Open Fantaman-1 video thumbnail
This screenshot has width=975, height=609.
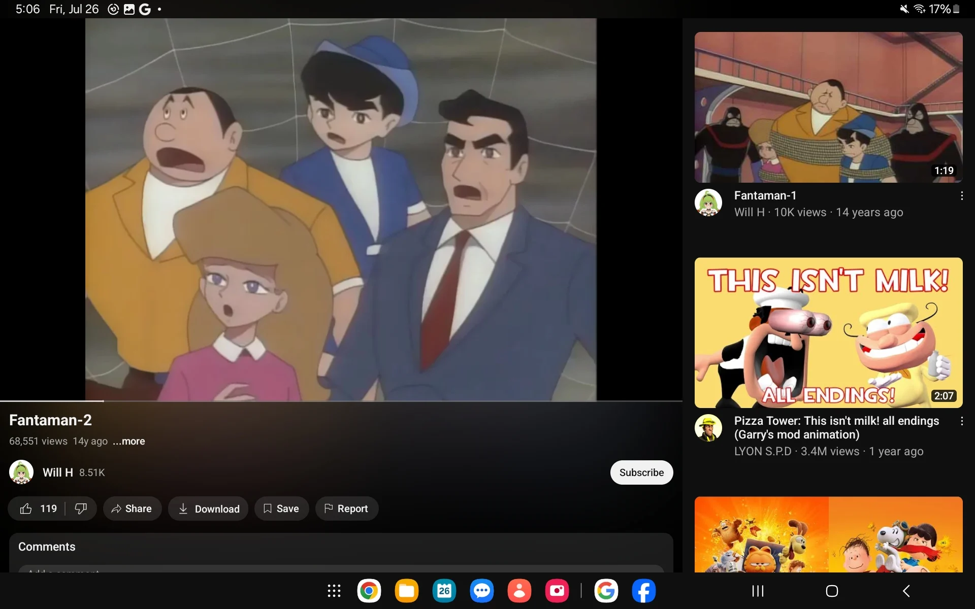pyautogui.click(x=828, y=107)
